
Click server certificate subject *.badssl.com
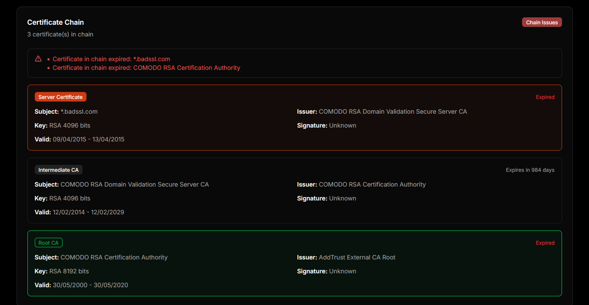(x=79, y=112)
